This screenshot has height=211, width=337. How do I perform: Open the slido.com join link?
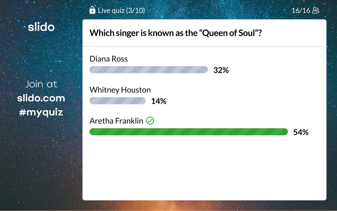pyautogui.click(x=41, y=98)
